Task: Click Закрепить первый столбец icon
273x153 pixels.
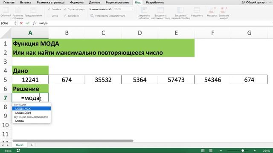Action: click(180, 10)
